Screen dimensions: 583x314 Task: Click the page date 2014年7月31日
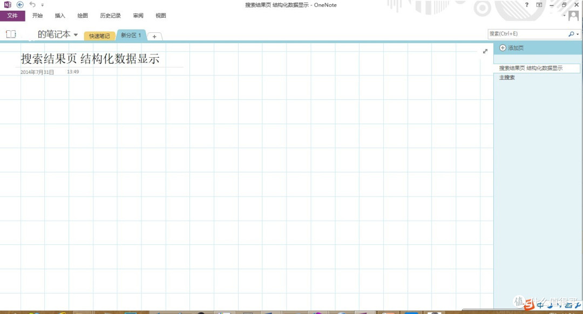click(37, 72)
